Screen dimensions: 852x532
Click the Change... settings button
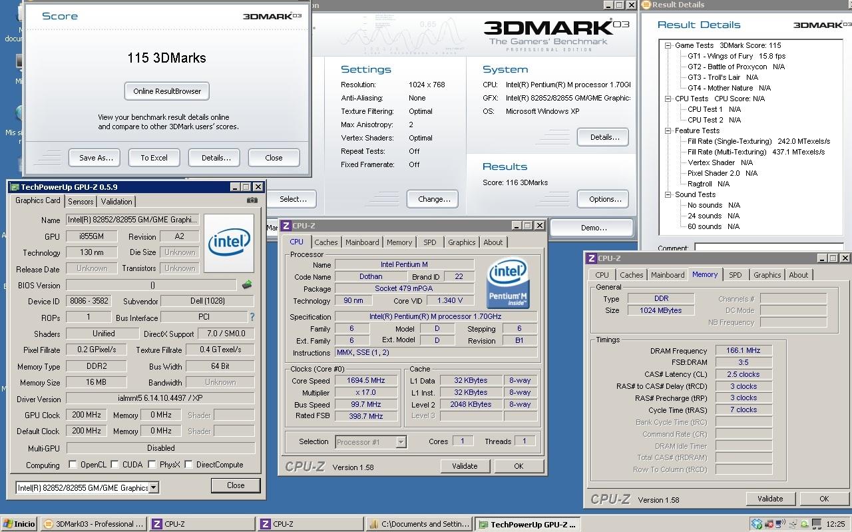pyautogui.click(x=434, y=199)
